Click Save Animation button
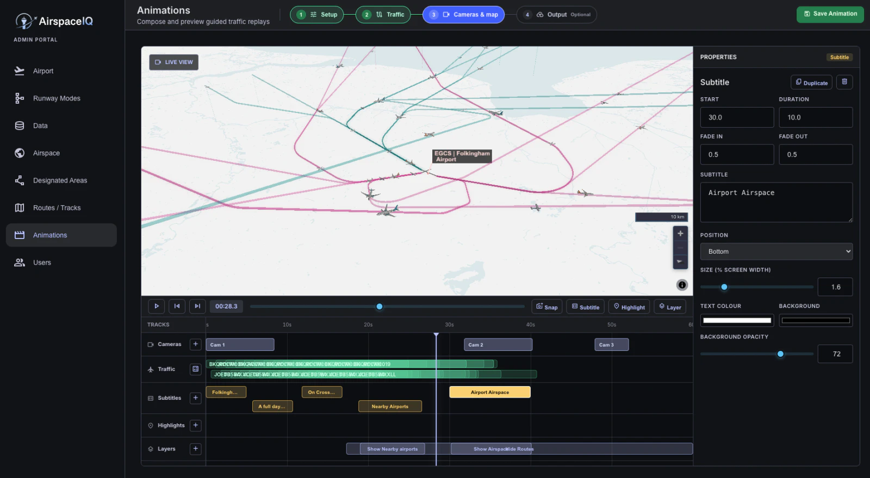The image size is (870, 478). point(830,14)
